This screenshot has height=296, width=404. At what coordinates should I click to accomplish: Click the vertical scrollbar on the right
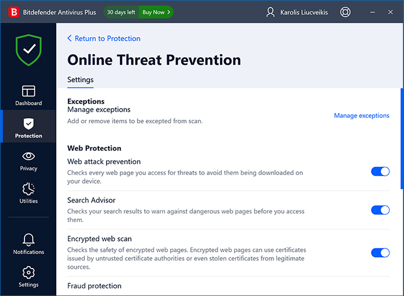click(401, 138)
